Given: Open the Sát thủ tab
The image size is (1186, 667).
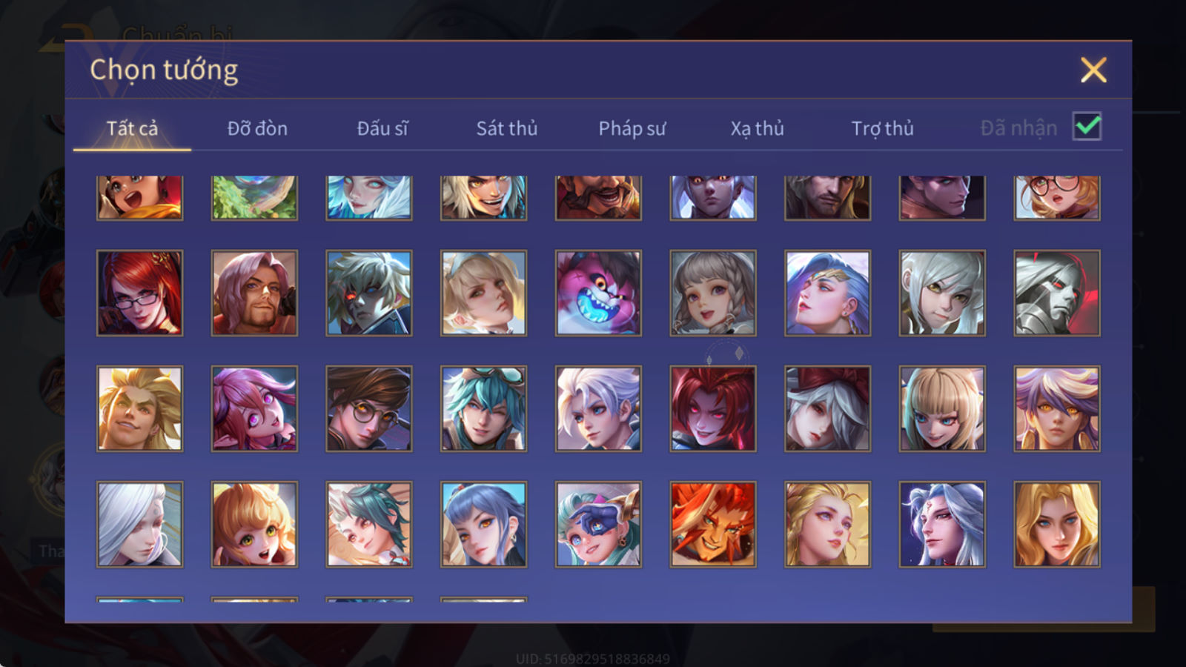Looking at the screenshot, I should (x=506, y=128).
